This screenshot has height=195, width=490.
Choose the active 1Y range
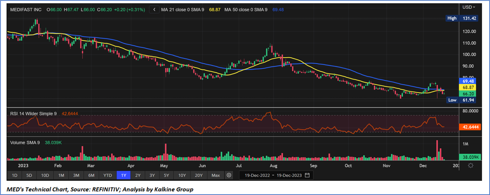(x=124, y=175)
